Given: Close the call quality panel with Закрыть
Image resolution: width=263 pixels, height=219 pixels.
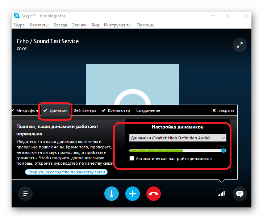Looking at the screenshot, I should click(223, 110).
